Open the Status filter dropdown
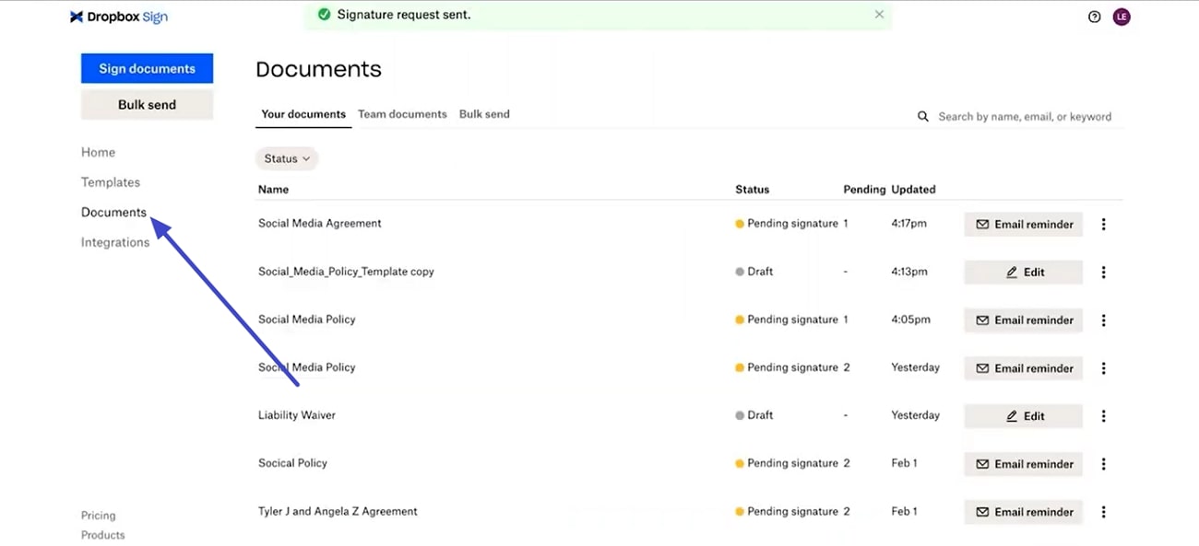1199x546 pixels. 286,158
